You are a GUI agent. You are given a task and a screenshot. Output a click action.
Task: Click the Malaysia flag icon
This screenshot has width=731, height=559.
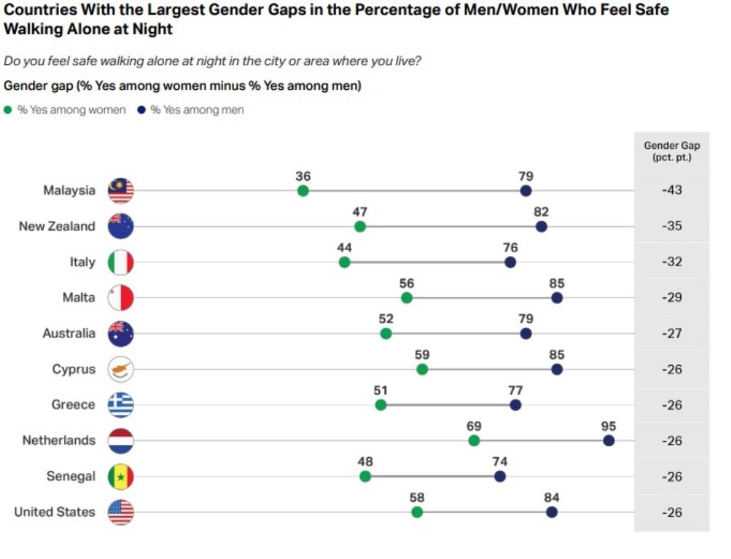click(x=121, y=191)
